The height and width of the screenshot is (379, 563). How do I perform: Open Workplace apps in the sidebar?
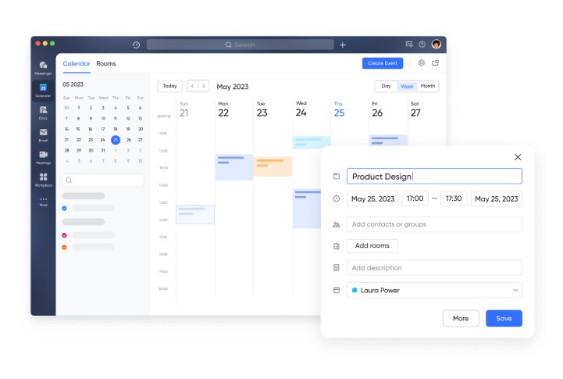[43, 179]
